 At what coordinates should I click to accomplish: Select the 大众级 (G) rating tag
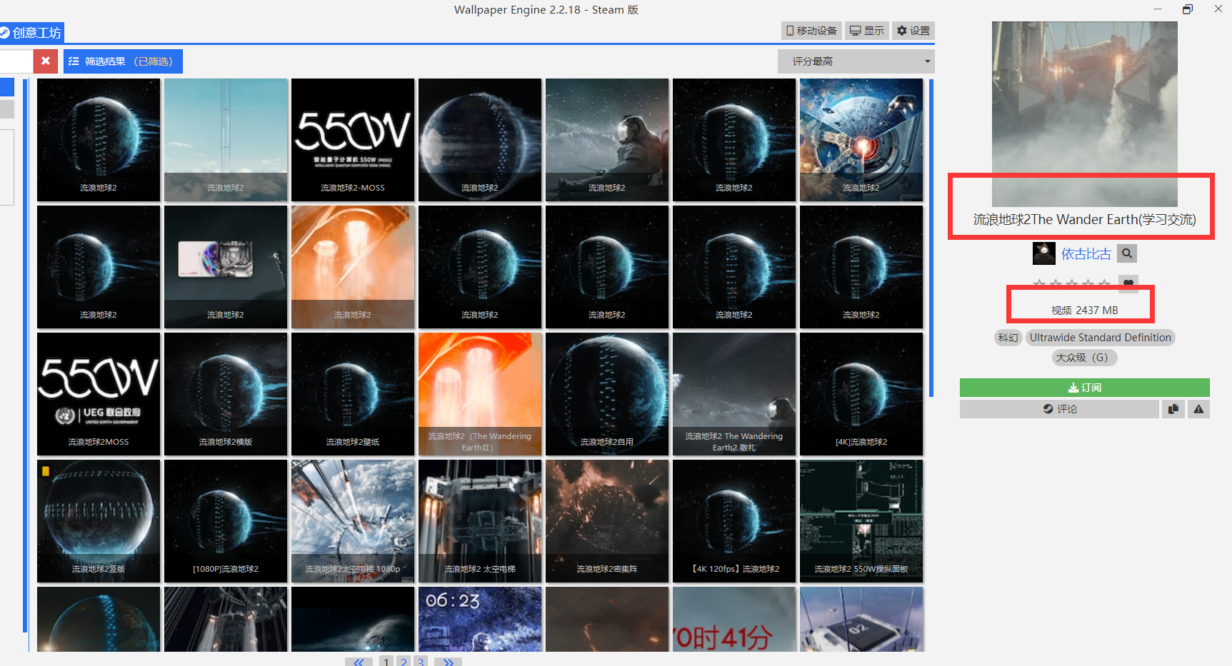point(1084,358)
